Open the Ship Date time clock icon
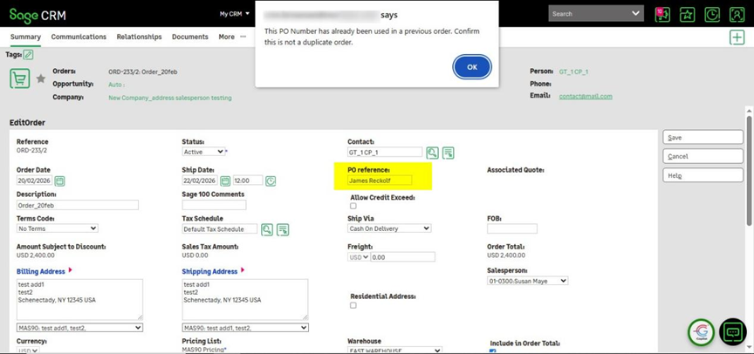Image resolution: width=754 pixels, height=354 pixels. tap(271, 180)
